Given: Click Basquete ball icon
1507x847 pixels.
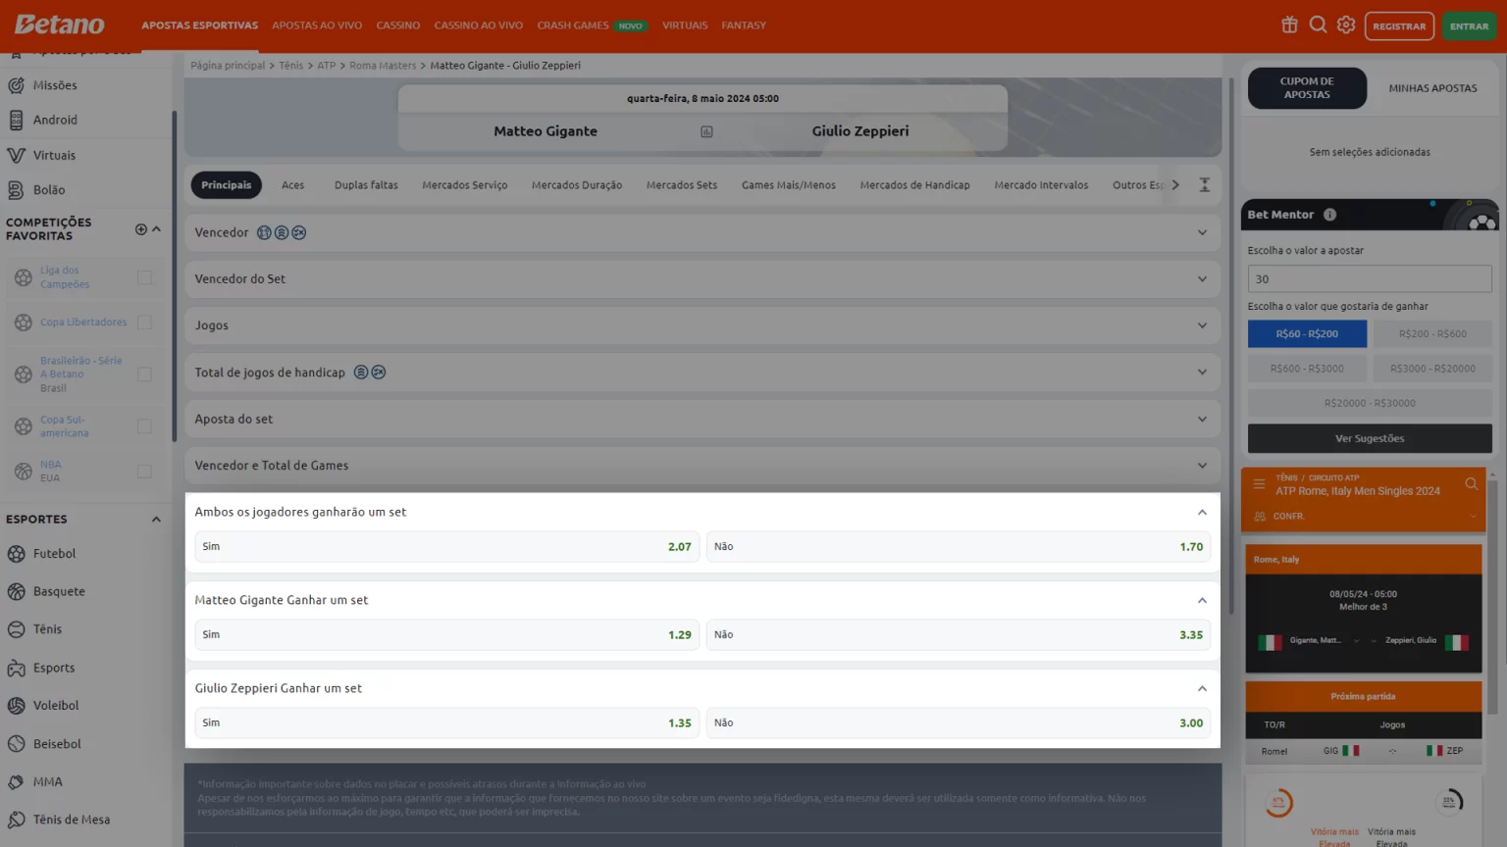Looking at the screenshot, I should coord(17,591).
